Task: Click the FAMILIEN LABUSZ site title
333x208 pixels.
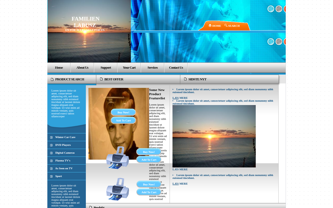Action: click(x=85, y=22)
